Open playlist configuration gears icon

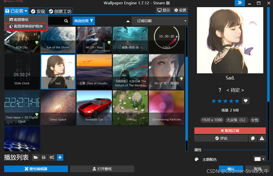(x=52, y=157)
